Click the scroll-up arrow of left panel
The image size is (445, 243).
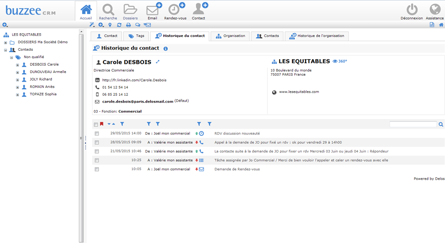click(81, 32)
